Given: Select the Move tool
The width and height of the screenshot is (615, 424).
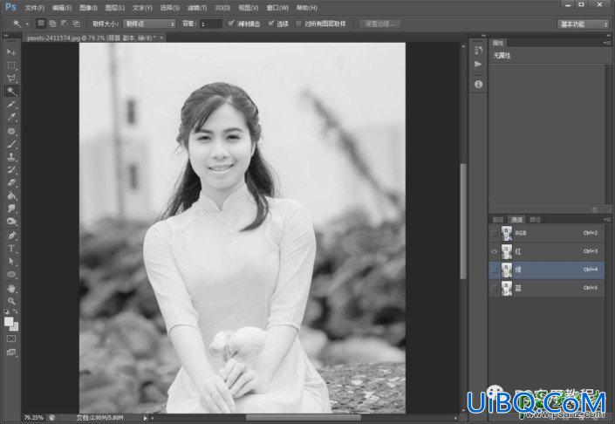Looking at the screenshot, I should pyautogui.click(x=11, y=51).
